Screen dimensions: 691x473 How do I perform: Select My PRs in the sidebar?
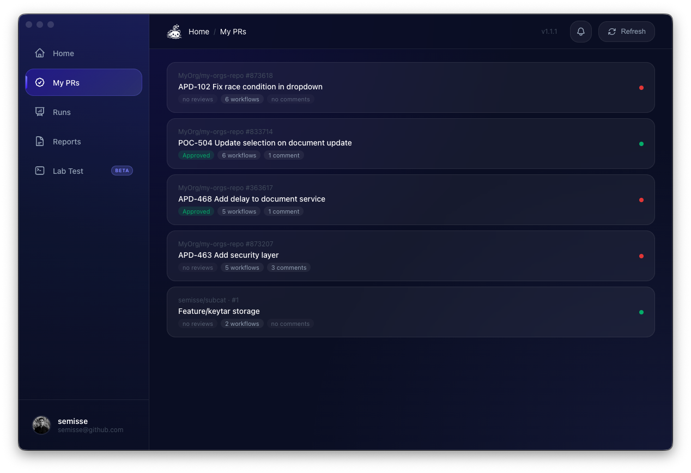83,82
